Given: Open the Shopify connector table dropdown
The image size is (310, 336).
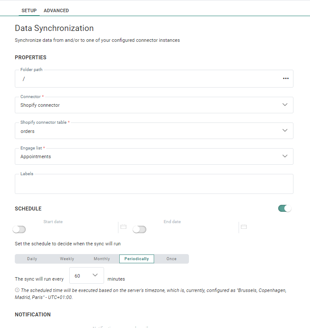Looking at the screenshot, I should click(285, 131).
